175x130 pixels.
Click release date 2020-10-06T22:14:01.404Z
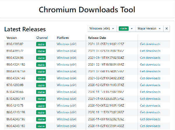pyautogui.click(x=106, y=106)
